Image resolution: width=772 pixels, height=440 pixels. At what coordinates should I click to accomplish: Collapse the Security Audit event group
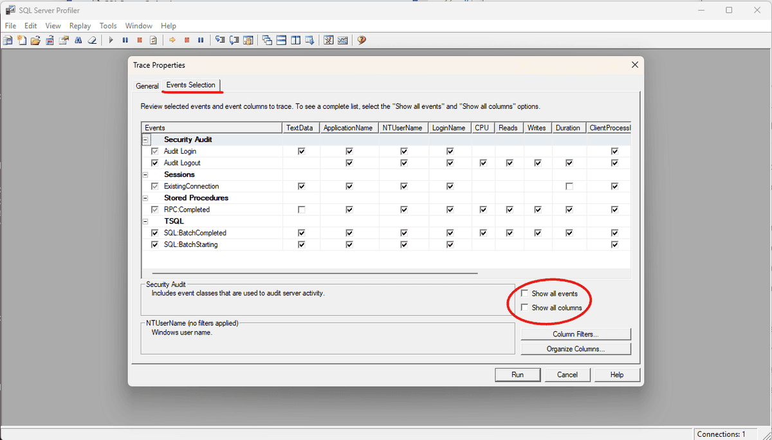pyautogui.click(x=147, y=139)
